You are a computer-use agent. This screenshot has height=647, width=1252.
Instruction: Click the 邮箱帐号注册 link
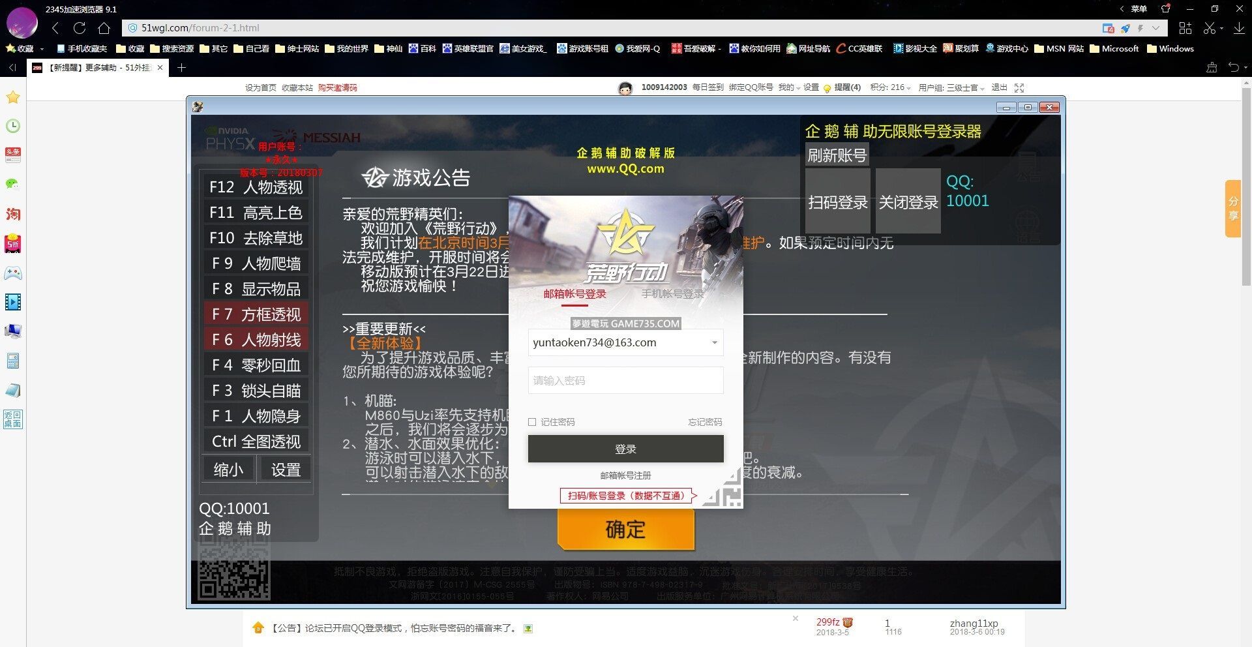(625, 475)
